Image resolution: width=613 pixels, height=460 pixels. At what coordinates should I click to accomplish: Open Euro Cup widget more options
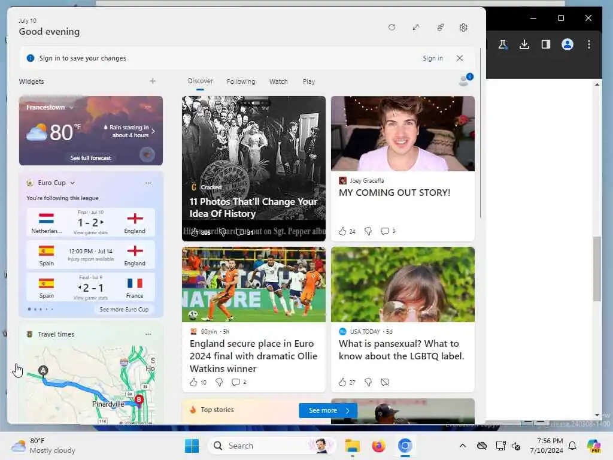point(148,183)
